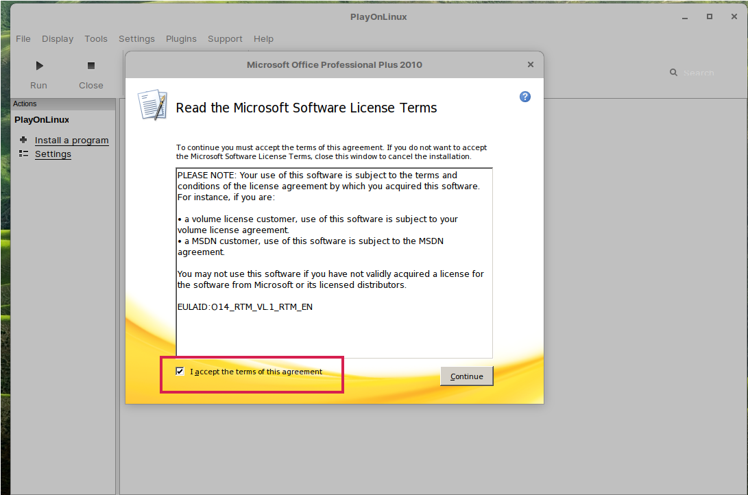Uncheck I accept the terms checkbox
This screenshot has height=495, width=748.
[180, 371]
